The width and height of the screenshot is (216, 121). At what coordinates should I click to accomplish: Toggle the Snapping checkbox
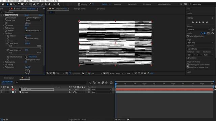pyautogui.click(x=79, y=4)
